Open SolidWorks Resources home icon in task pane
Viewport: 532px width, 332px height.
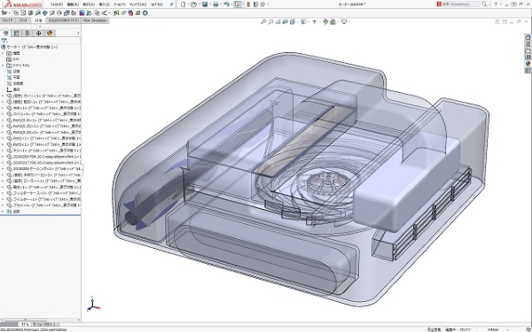click(528, 37)
